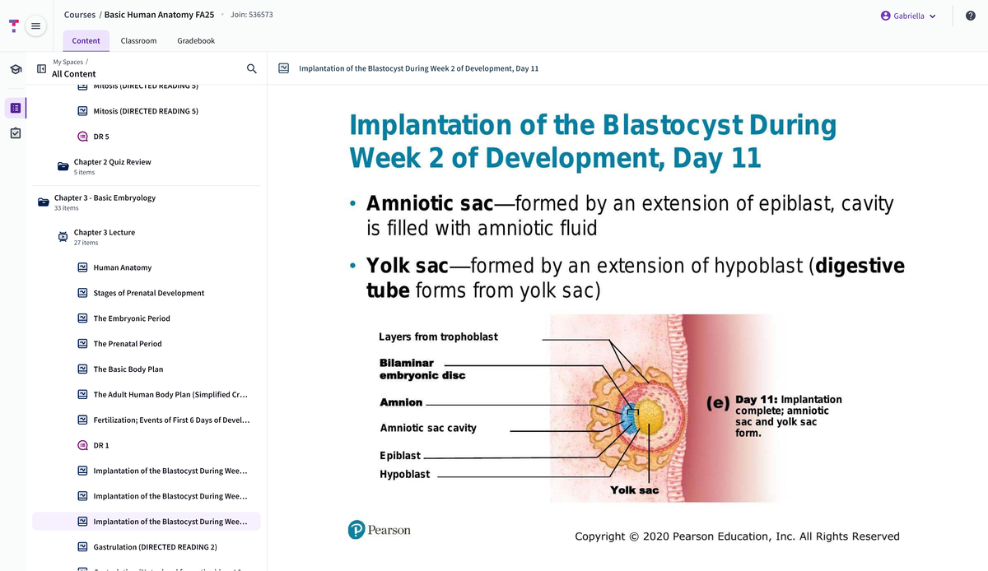Click the DR 1 question icon
The image size is (988, 571).
[82, 445]
